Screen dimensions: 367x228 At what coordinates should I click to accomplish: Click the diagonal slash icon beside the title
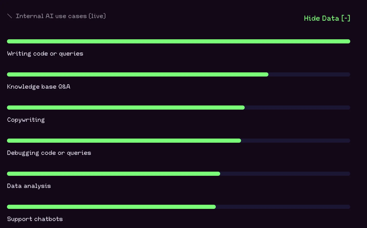pos(10,16)
